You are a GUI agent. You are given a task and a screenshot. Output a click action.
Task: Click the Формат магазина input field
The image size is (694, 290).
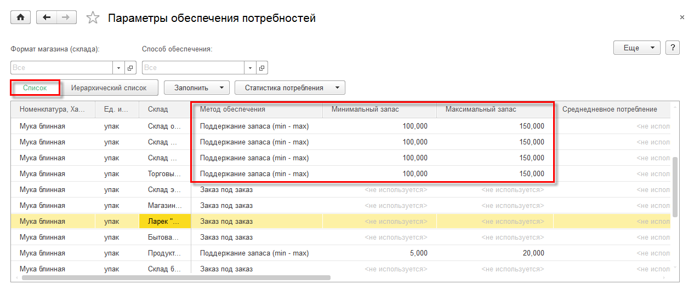pyautogui.click(x=61, y=68)
